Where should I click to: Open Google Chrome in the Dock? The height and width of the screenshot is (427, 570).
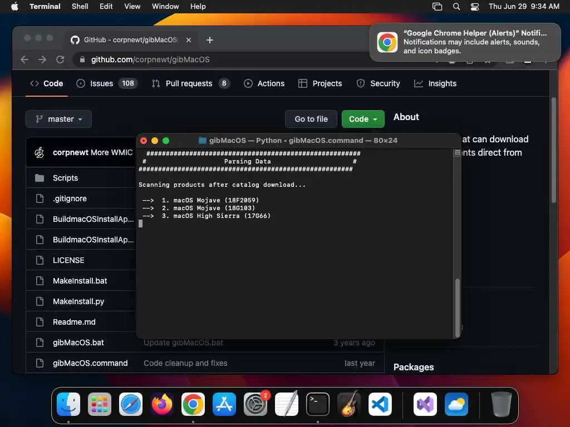pos(193,404)
